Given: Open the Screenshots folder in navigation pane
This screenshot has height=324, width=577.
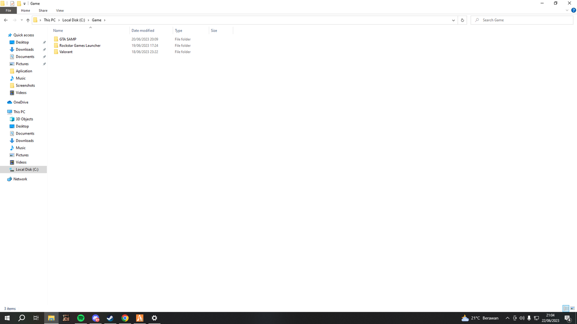Looking at the screenshot, I should pyautogui.click(x=25, y=85).
